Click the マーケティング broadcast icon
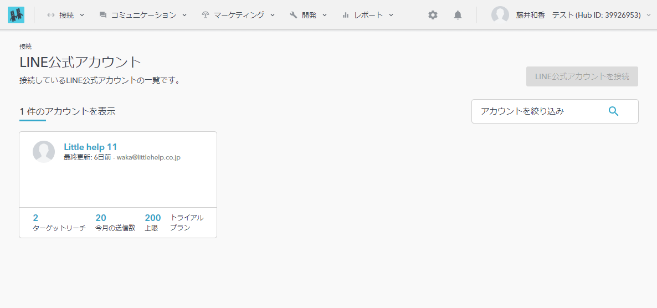 (206, 15)
